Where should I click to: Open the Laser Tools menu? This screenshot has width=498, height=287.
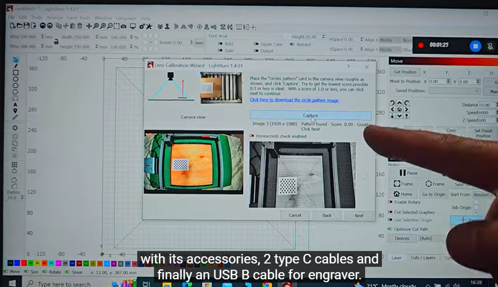point(78,18)
